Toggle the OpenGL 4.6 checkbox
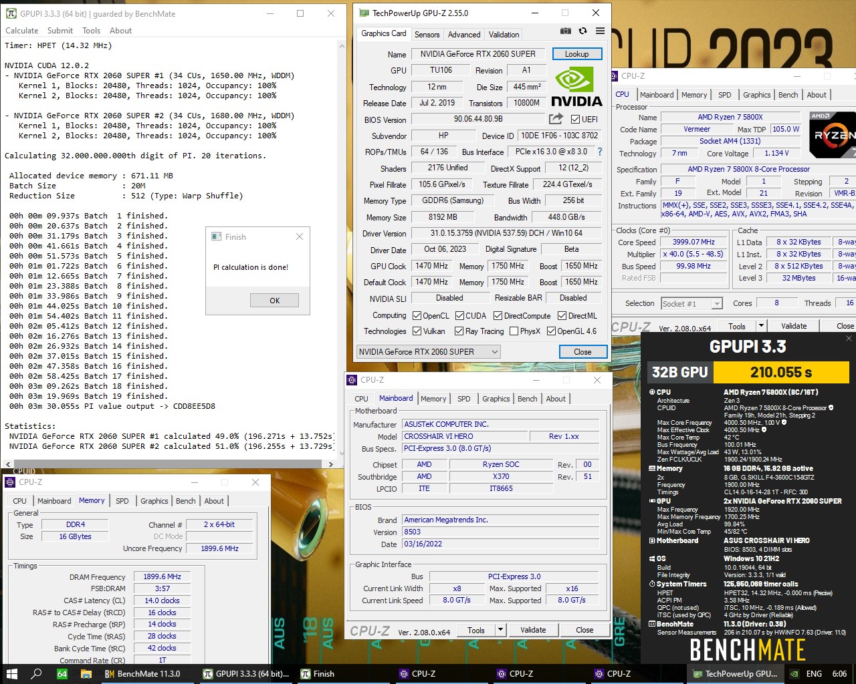The width and height of the screenshot is (856, 684). [x=551, y=331]
